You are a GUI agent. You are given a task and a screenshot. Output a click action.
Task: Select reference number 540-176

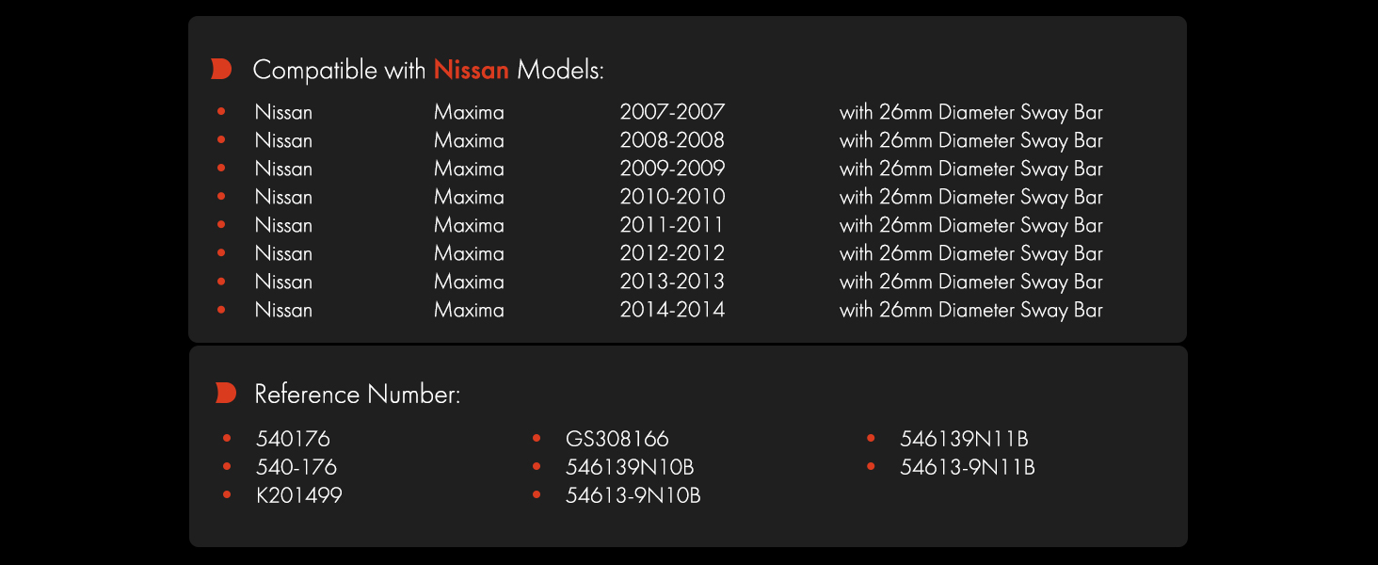click(296, 467)
